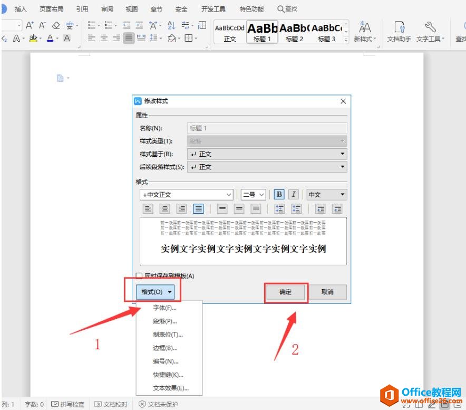Open the +中文正文 font dropdown
This screenshot has width=466, height=410.
click(186, 195)
